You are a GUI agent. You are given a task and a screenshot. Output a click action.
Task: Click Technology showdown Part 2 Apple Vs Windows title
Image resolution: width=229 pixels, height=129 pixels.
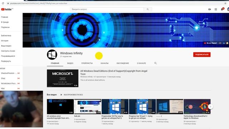(195, 117)
